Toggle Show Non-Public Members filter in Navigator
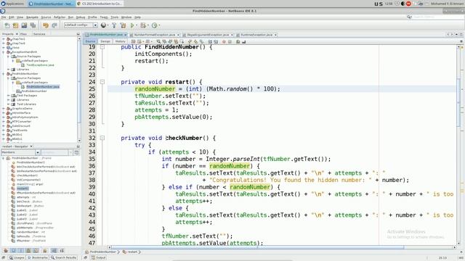465x261 pixels. tap(28, 251)
